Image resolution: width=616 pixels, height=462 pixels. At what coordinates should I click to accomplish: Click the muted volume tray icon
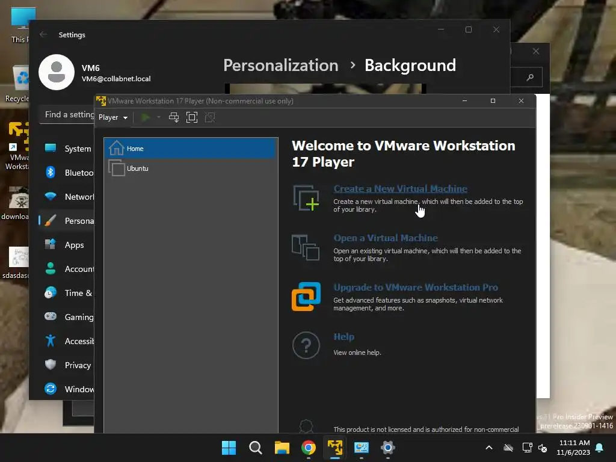(543, 448)
